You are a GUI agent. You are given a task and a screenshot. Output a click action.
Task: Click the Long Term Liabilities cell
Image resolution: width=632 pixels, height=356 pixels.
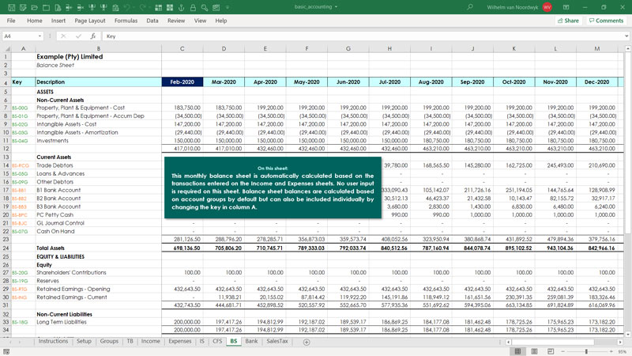(x=98, y=322)
